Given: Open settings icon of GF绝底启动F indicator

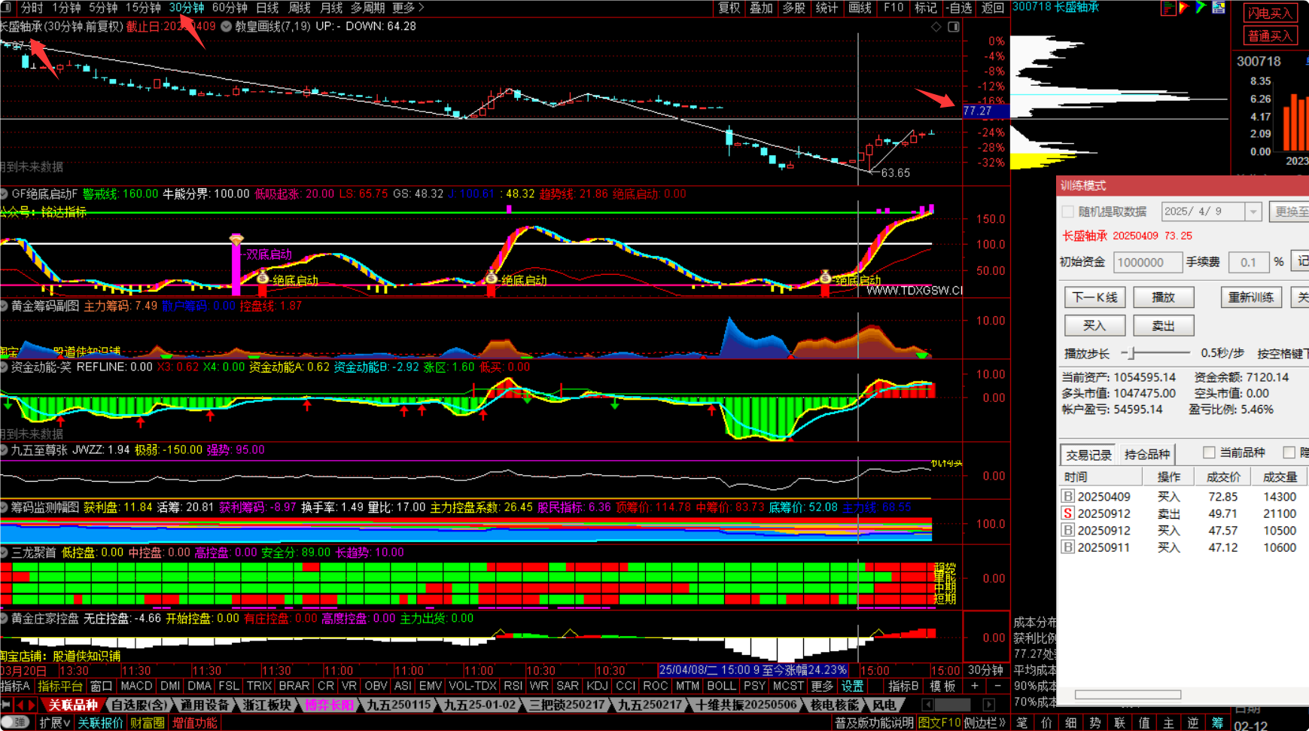Looking at the screenshot, I should (x=4, y=194).
